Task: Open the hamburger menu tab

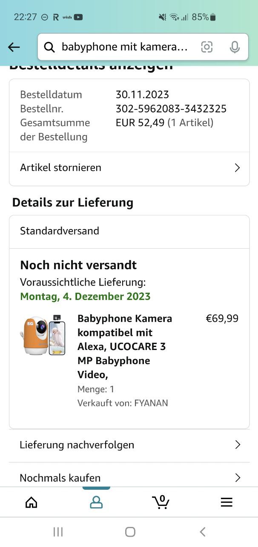Action: click(226, 502)
